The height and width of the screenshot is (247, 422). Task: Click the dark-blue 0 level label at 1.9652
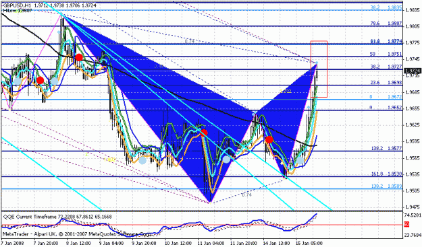(386, 108)
